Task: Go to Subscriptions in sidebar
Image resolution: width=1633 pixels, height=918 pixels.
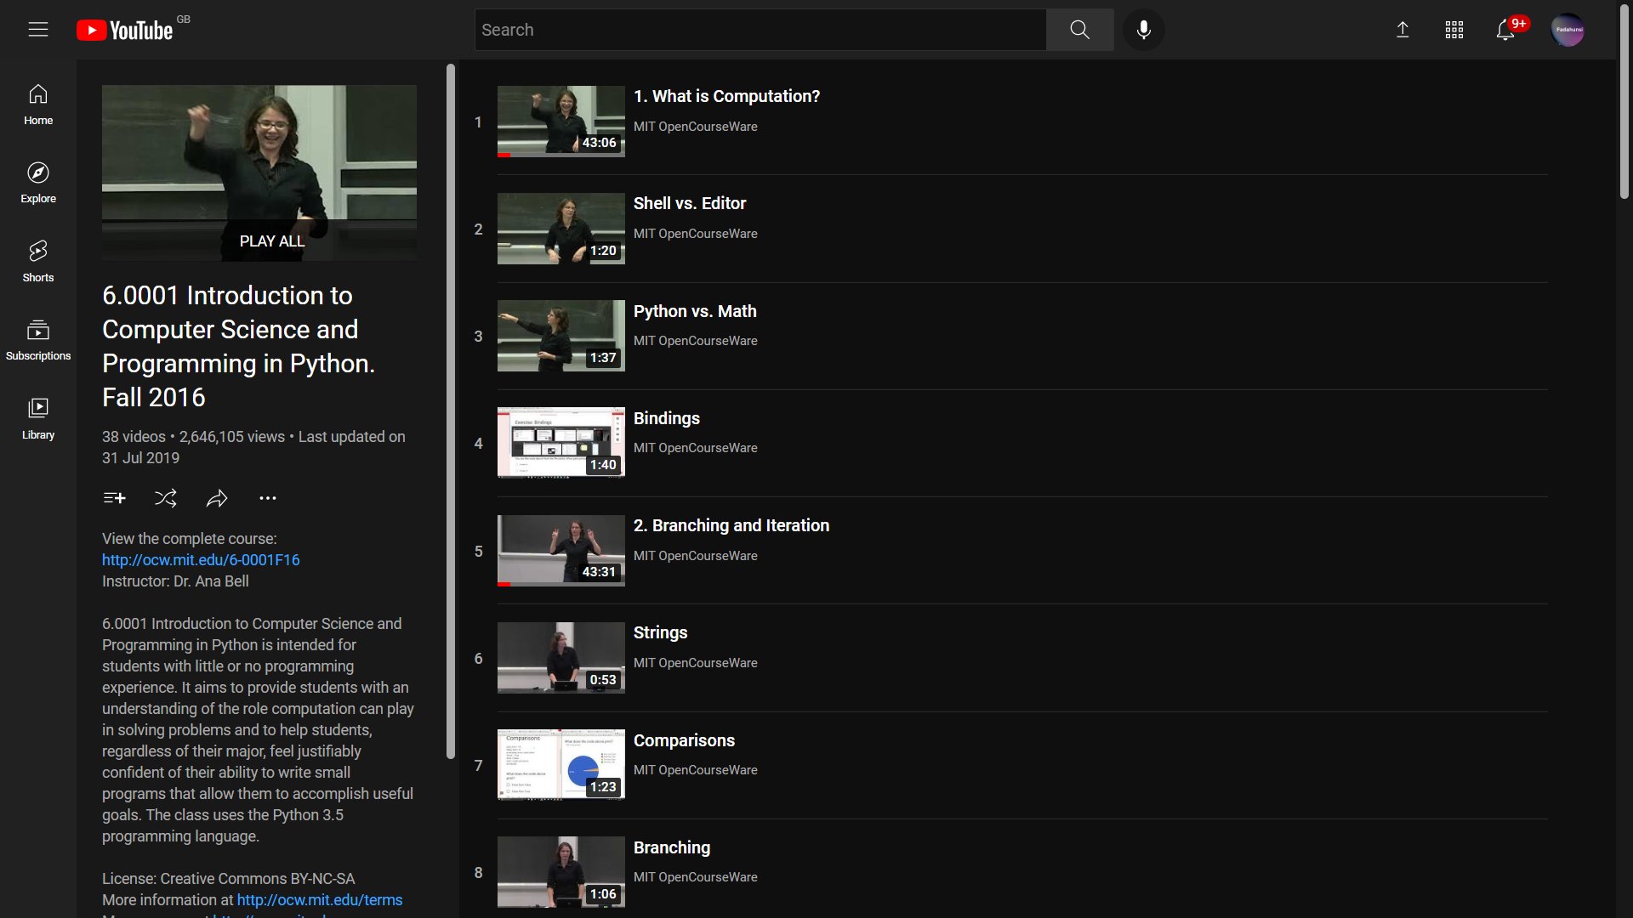Action: coord(38,340)
